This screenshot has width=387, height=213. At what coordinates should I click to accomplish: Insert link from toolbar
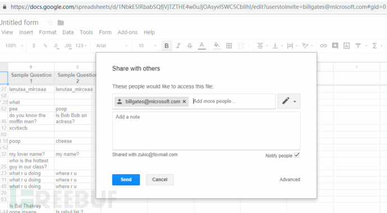[323, 45]
